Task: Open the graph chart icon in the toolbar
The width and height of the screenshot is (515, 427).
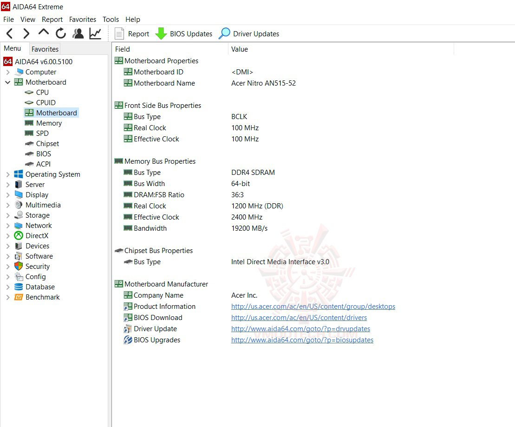Action: pos(95,33)
